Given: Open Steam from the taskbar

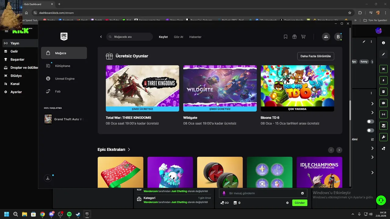Looking at the screenshot, I should tap(78, 214).
